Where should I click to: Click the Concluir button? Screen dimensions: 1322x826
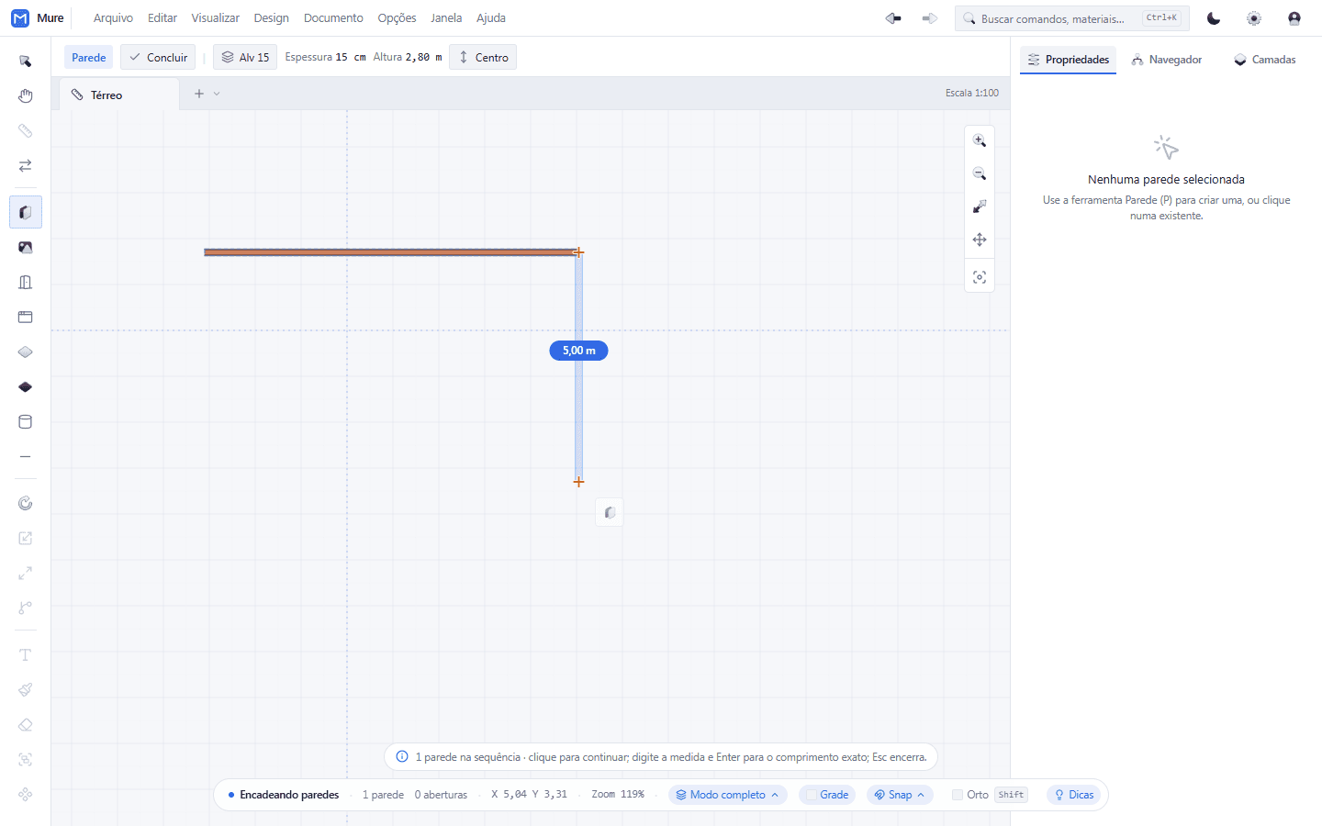[158, 57]
